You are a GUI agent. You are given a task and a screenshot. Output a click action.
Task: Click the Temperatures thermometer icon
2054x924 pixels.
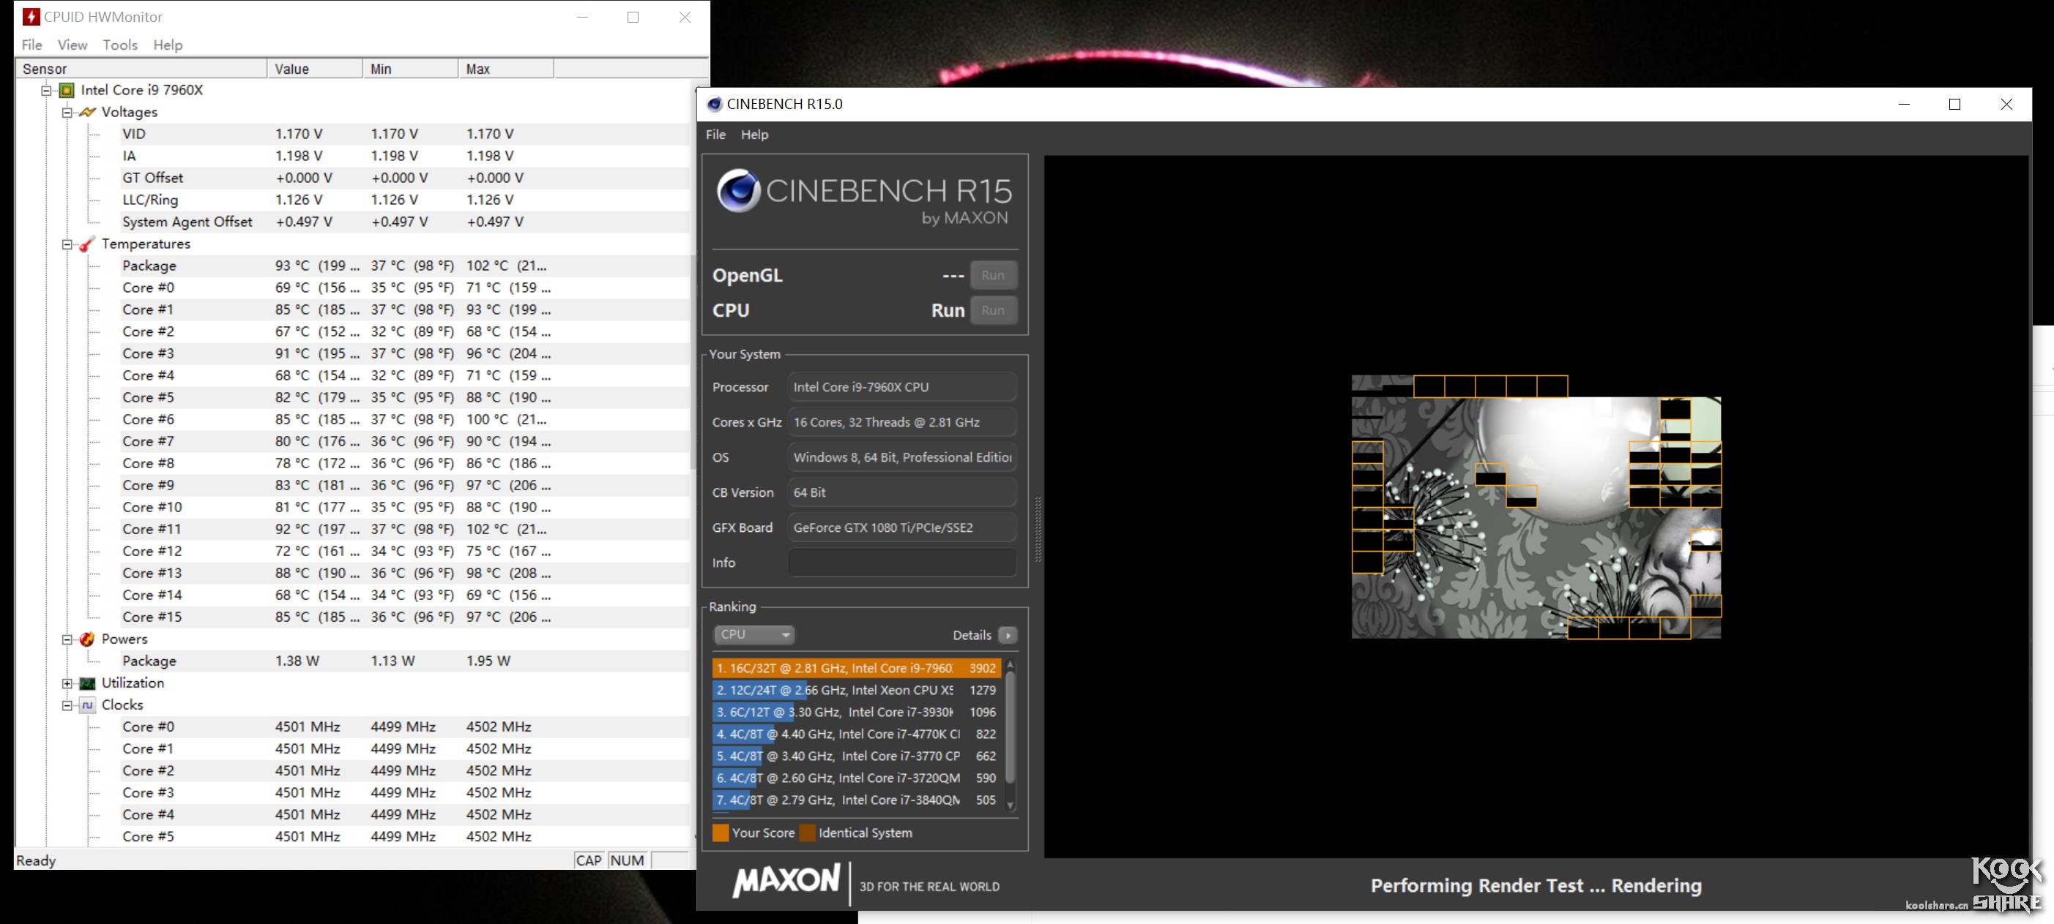[88, 244]
